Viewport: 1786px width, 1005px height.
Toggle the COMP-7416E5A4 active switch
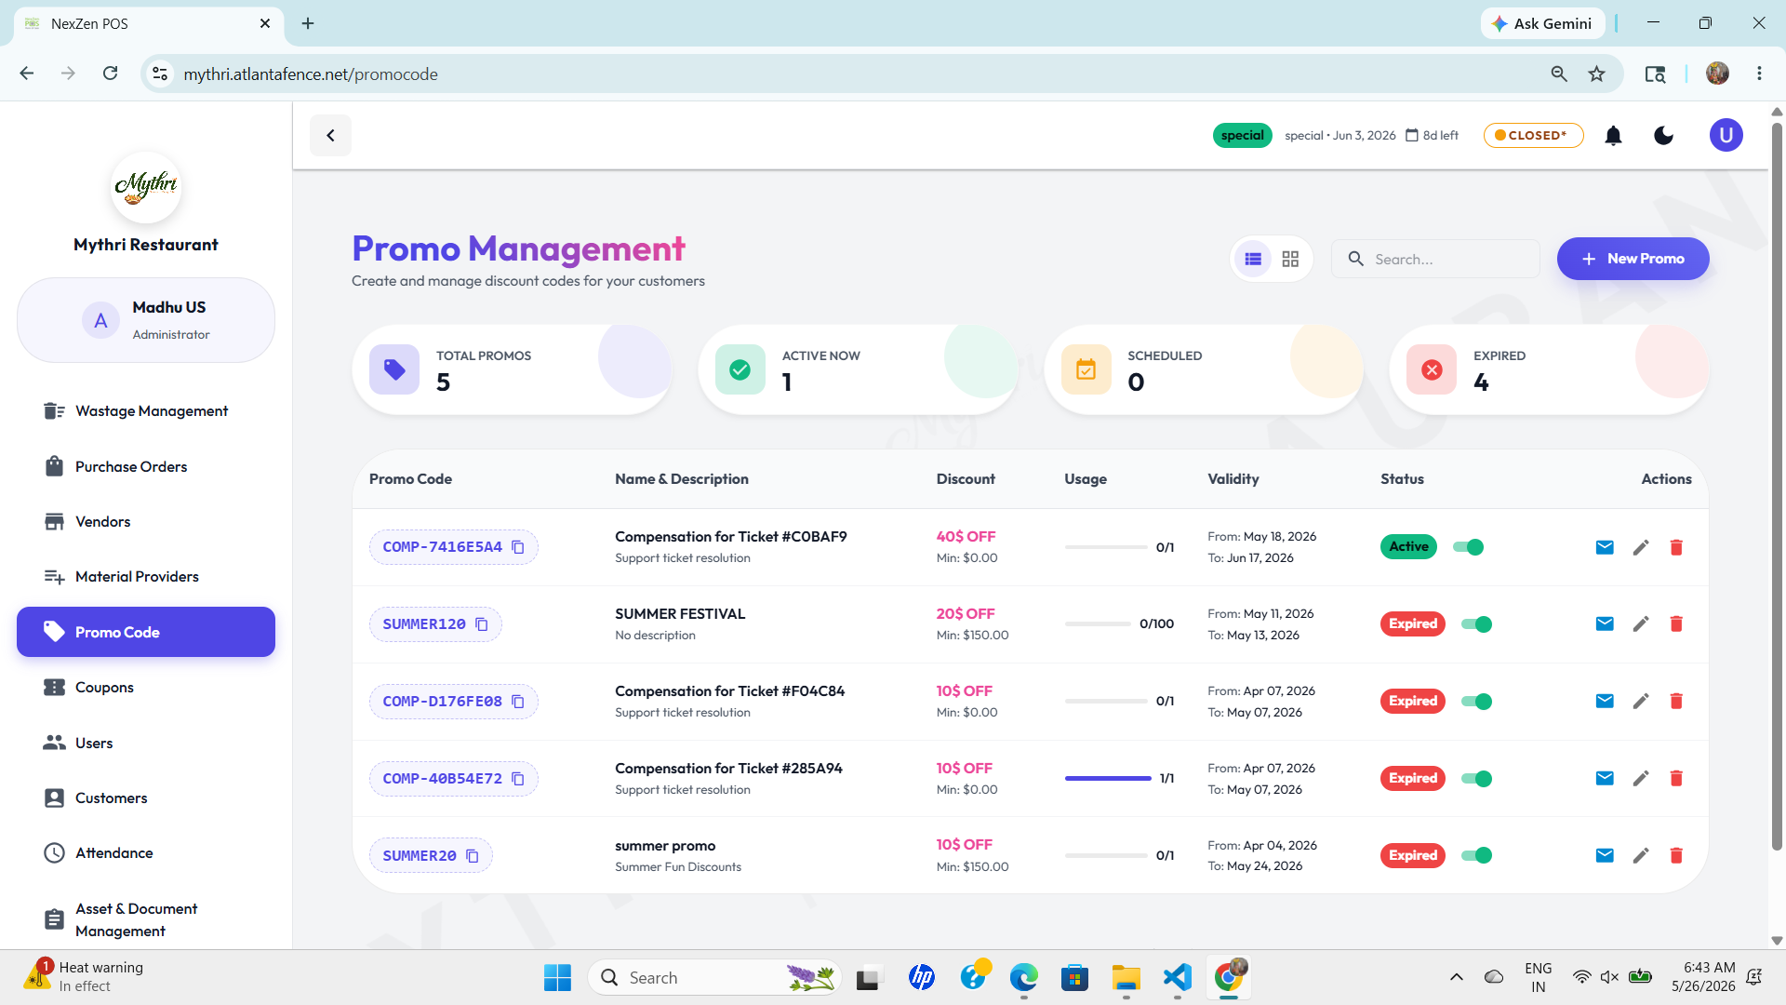(1468, 547)
